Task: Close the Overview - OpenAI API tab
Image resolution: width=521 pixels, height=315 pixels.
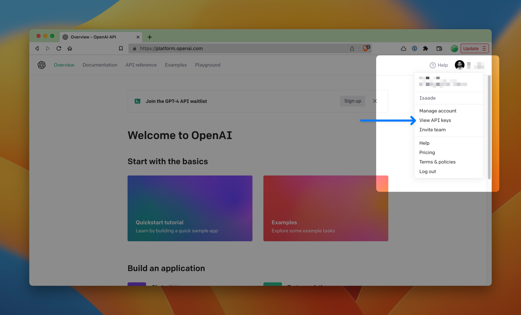Action: click(138, 37)
